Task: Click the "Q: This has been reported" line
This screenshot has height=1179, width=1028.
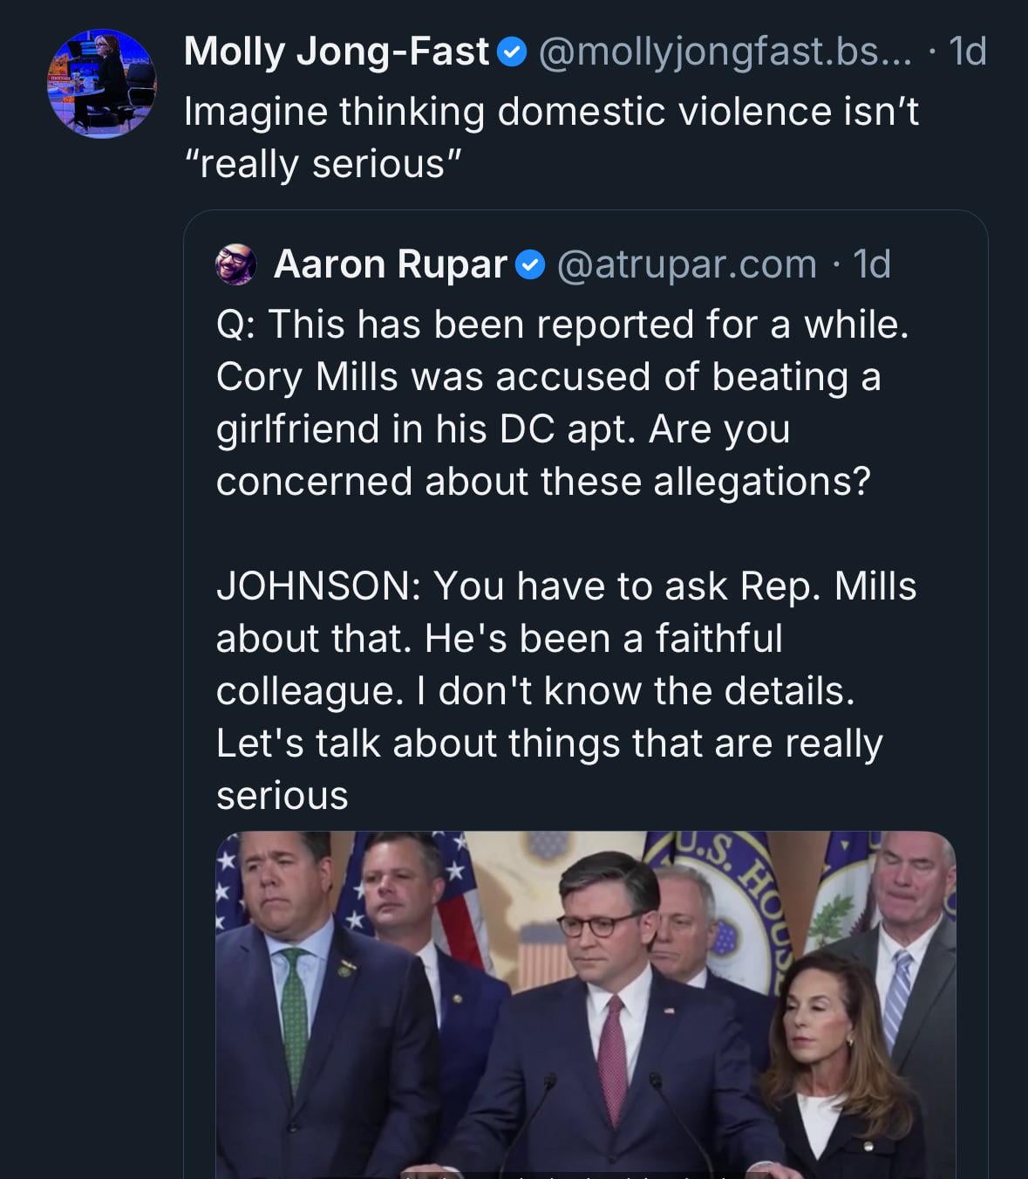Action: pyautogui.click(x=562, y=325)
